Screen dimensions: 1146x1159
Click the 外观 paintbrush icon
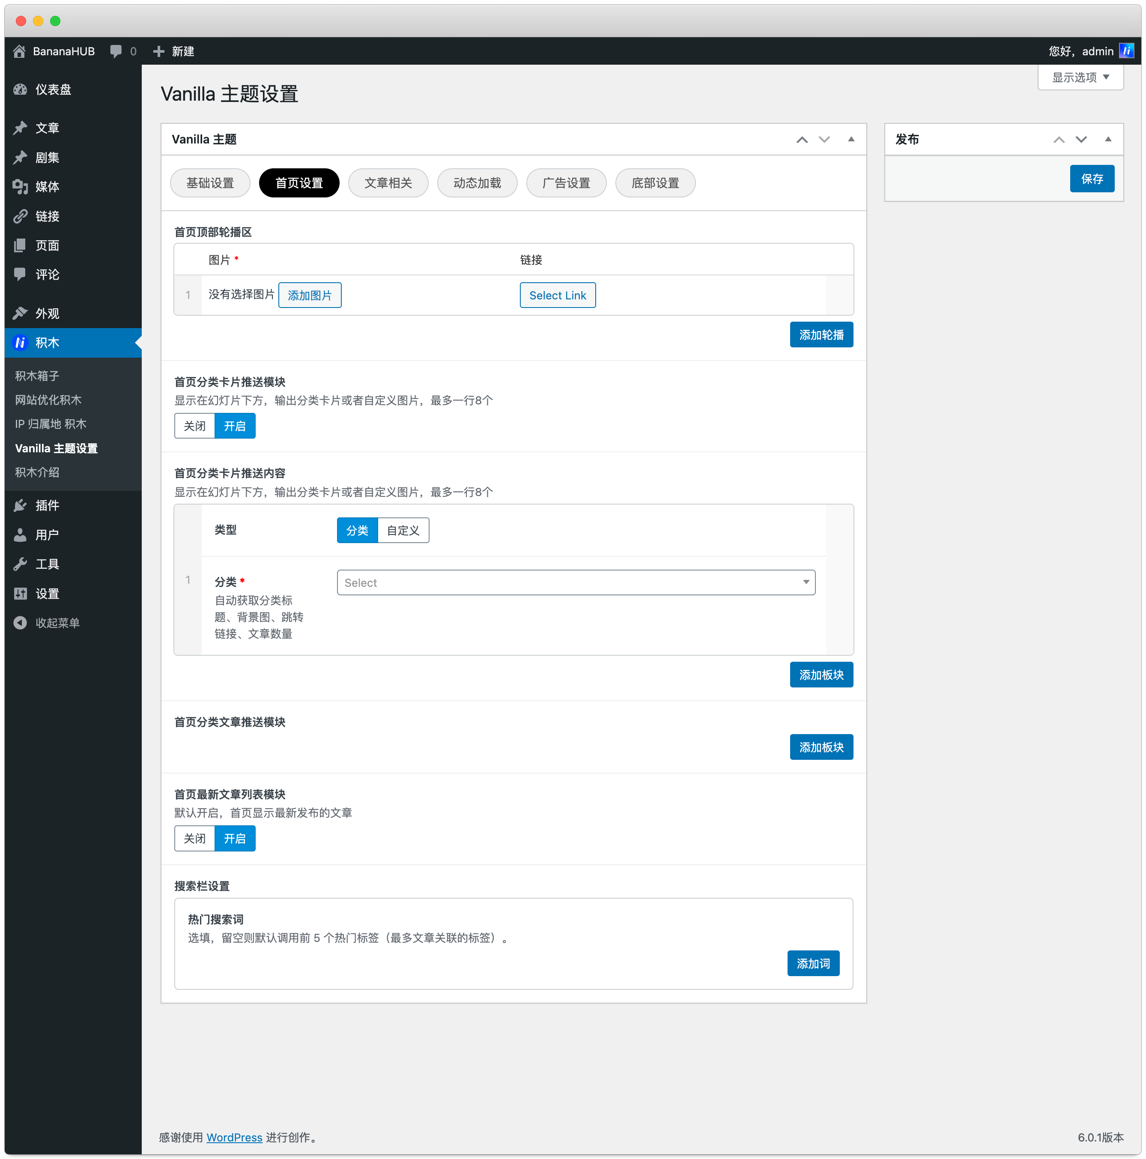[x=21, y=313]
